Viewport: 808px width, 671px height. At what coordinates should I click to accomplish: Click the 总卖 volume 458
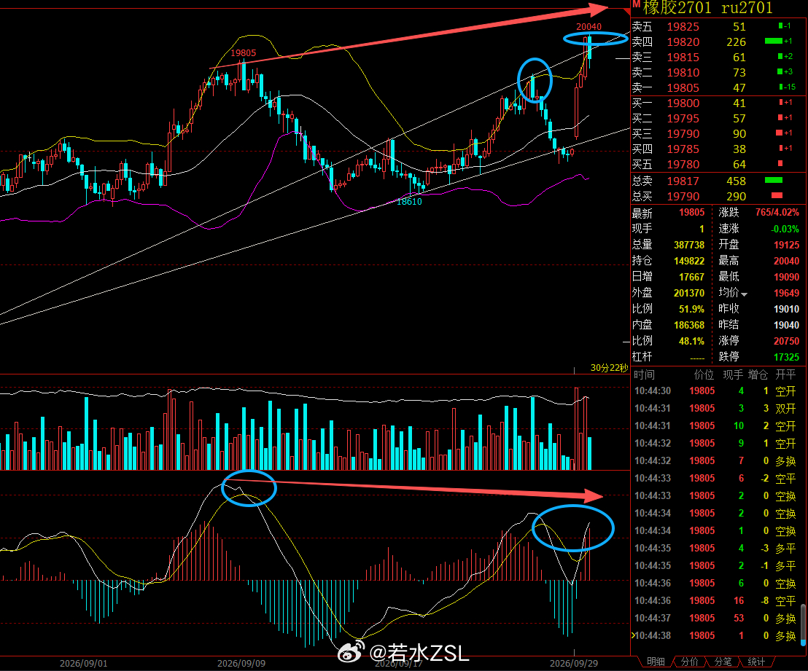(736, 181)
